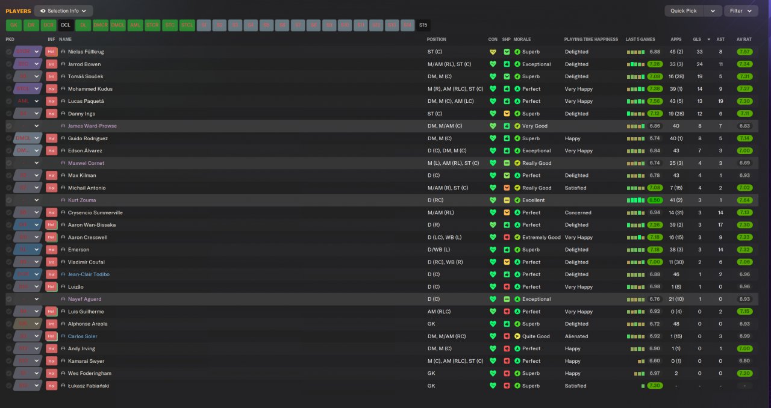
Task: Toggle the picked checkmark for Luis Guilherme
Action: pos(8,312)
